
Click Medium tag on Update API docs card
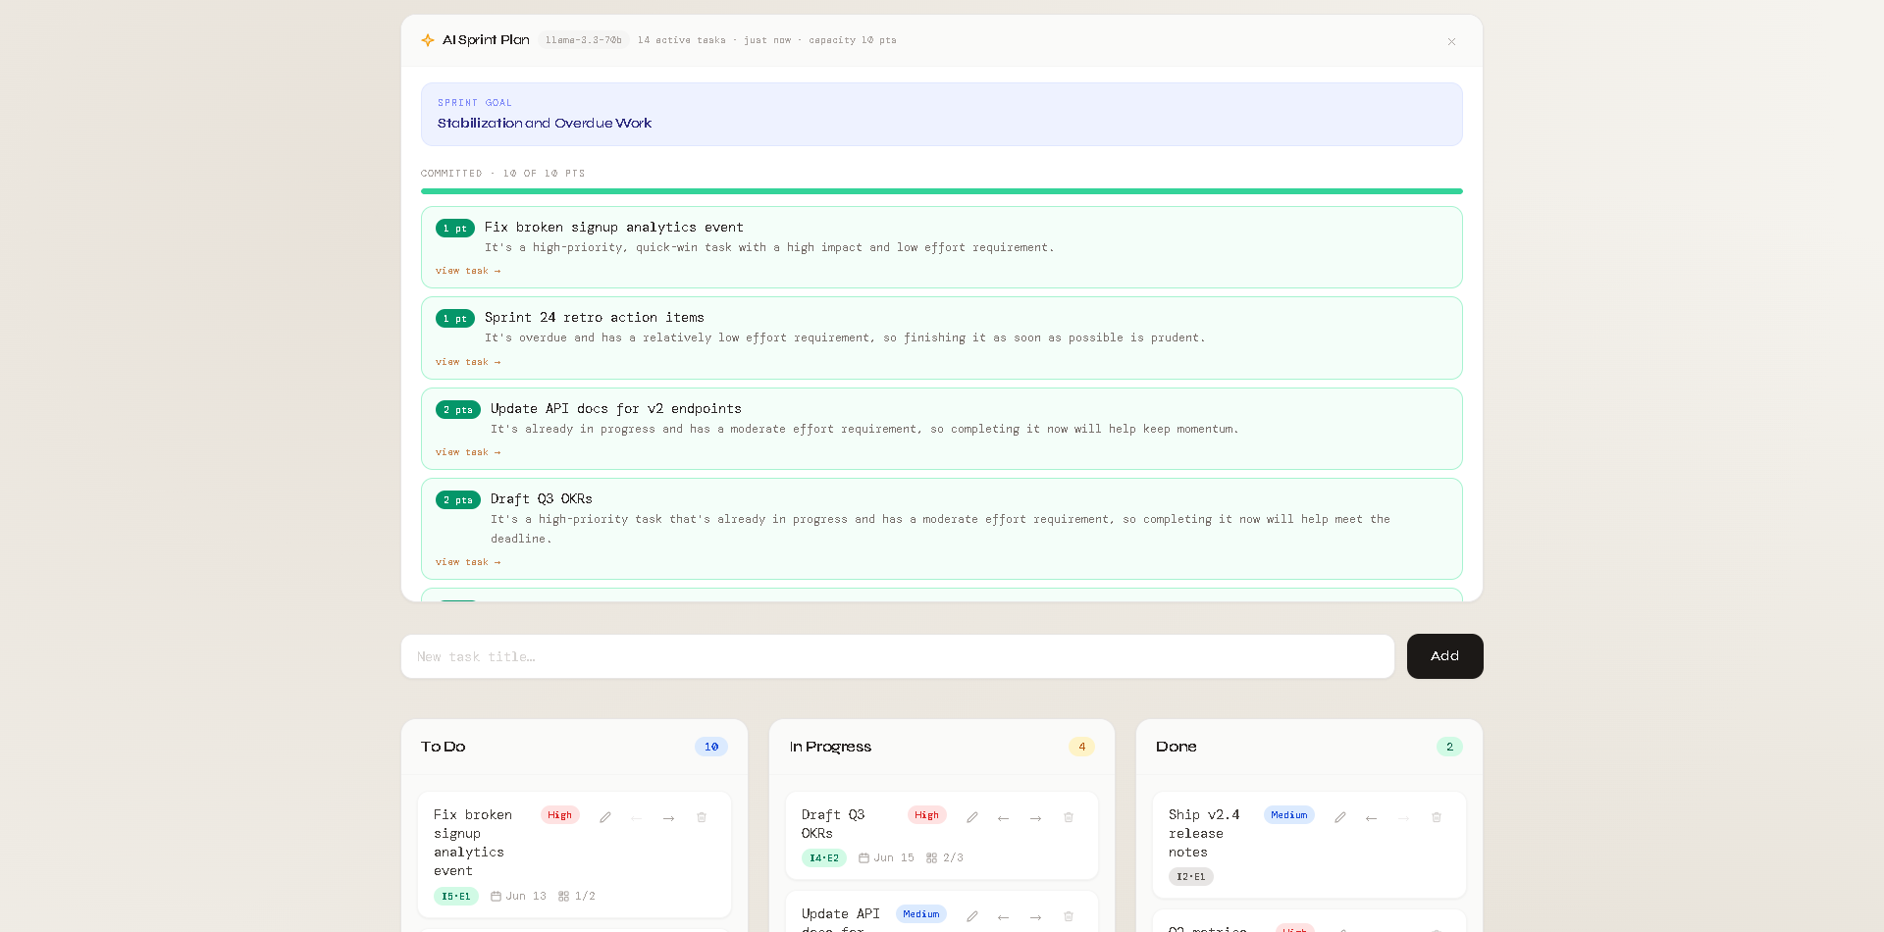click(920, 914)
